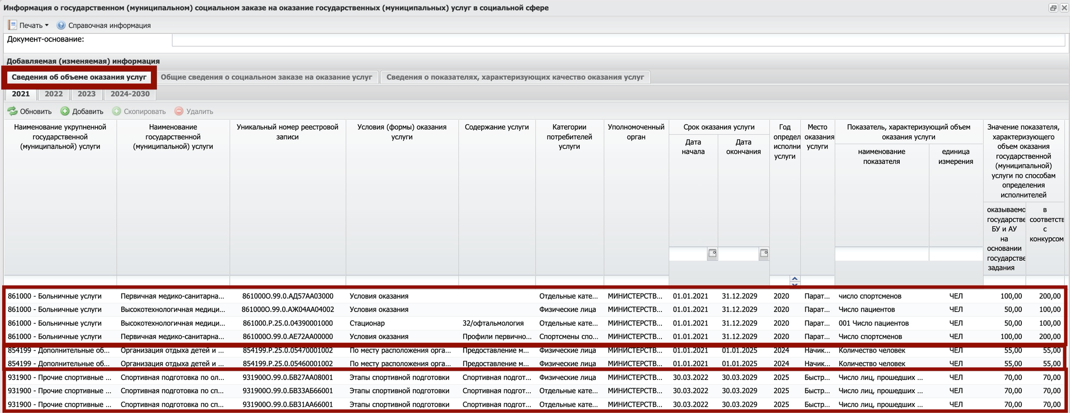Screen dimensions: 1070x413
Task: Click into the Документ-основание input field
Action: (618, 40)
